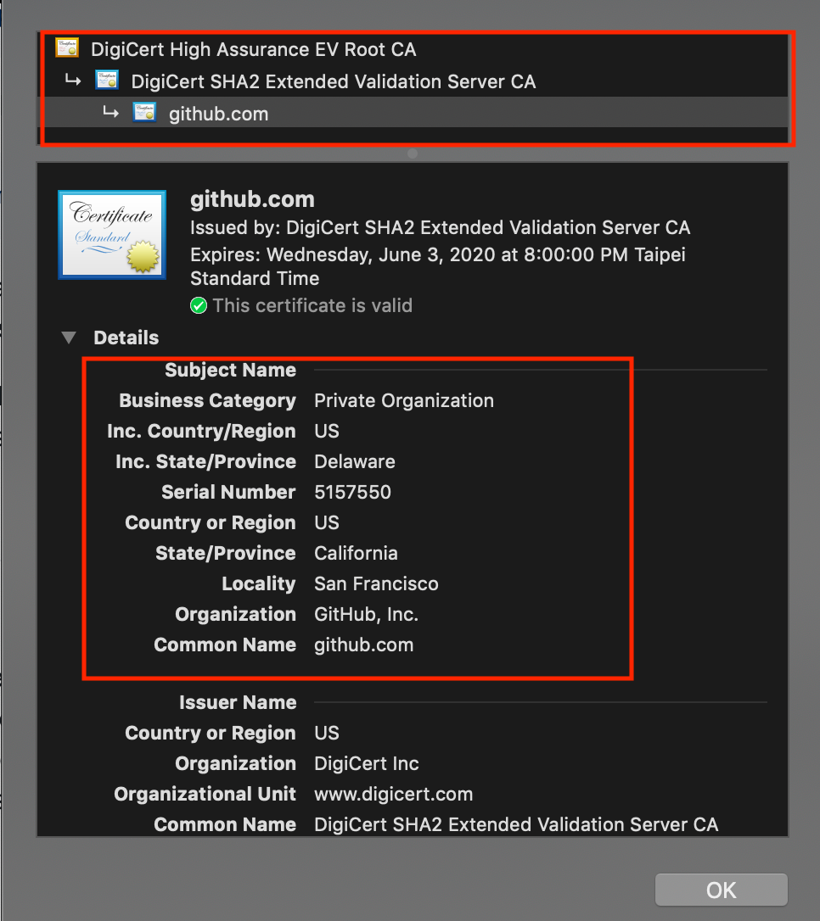Click the Organizational Unit label
The width and height of the screenshot is (820, 921).
[205, 794]
